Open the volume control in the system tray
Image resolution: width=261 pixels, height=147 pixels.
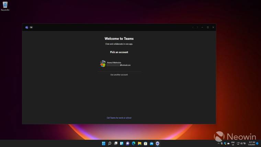[241, 143]
